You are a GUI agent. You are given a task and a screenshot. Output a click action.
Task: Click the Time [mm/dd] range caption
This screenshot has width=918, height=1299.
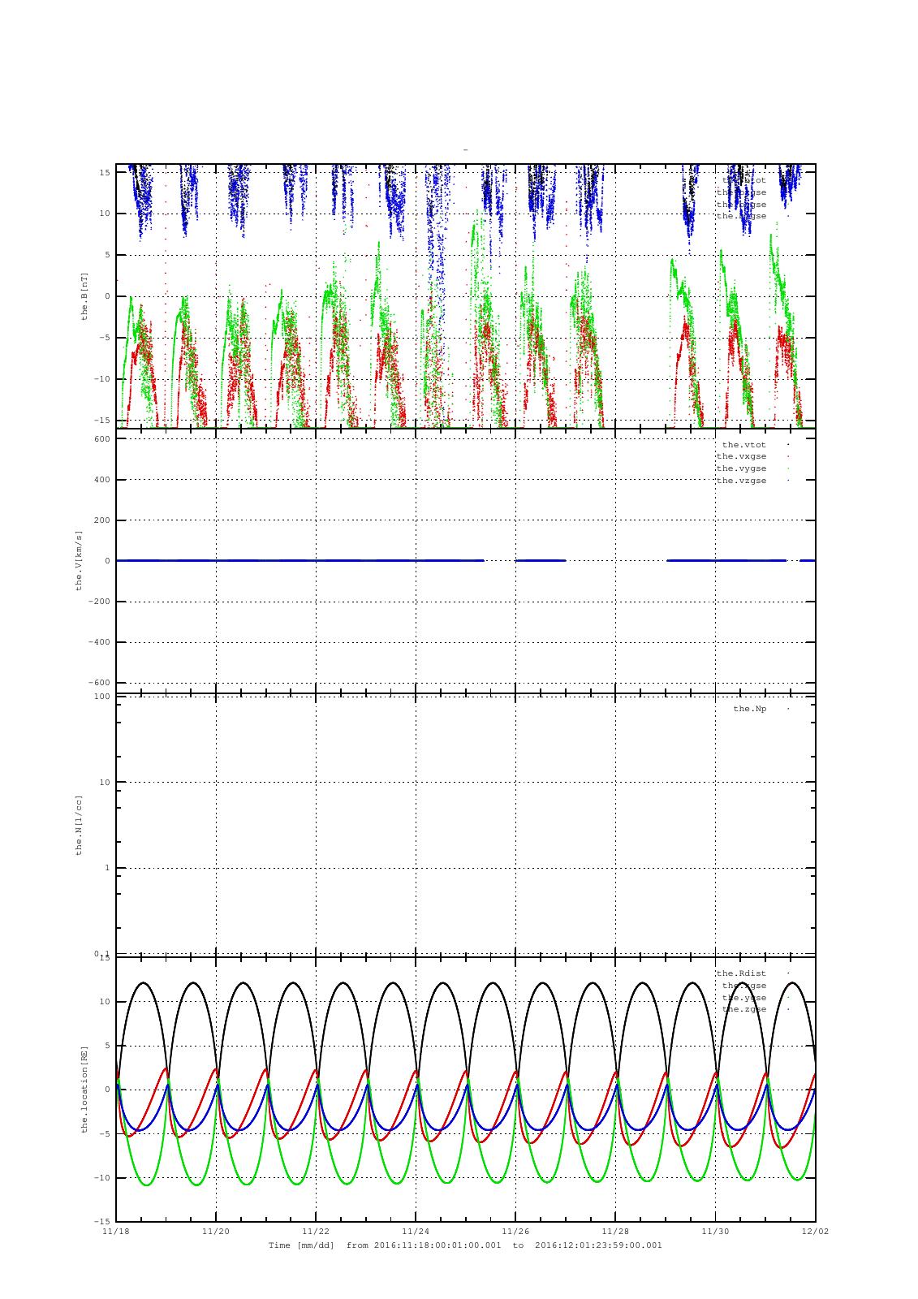click(465, 1245)
